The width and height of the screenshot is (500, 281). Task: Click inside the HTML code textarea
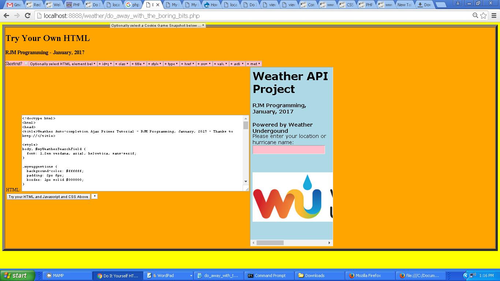pyautogui.click(x=132, y=153)
